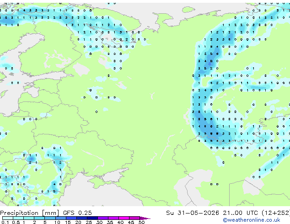The height and width of the screenshot is (224, 290).
Task: Click the '30' legend scale label
Action: click(99, 222)
